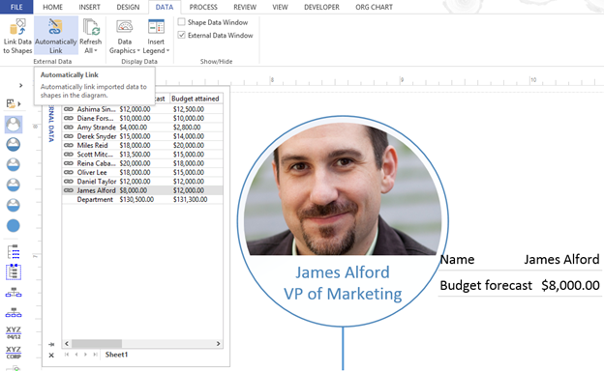Click the horizontal scrollbar right arrow
Image resolution: width=604 pixels, height=371 pixels.
pyautogui.click(x=218, y=343)
